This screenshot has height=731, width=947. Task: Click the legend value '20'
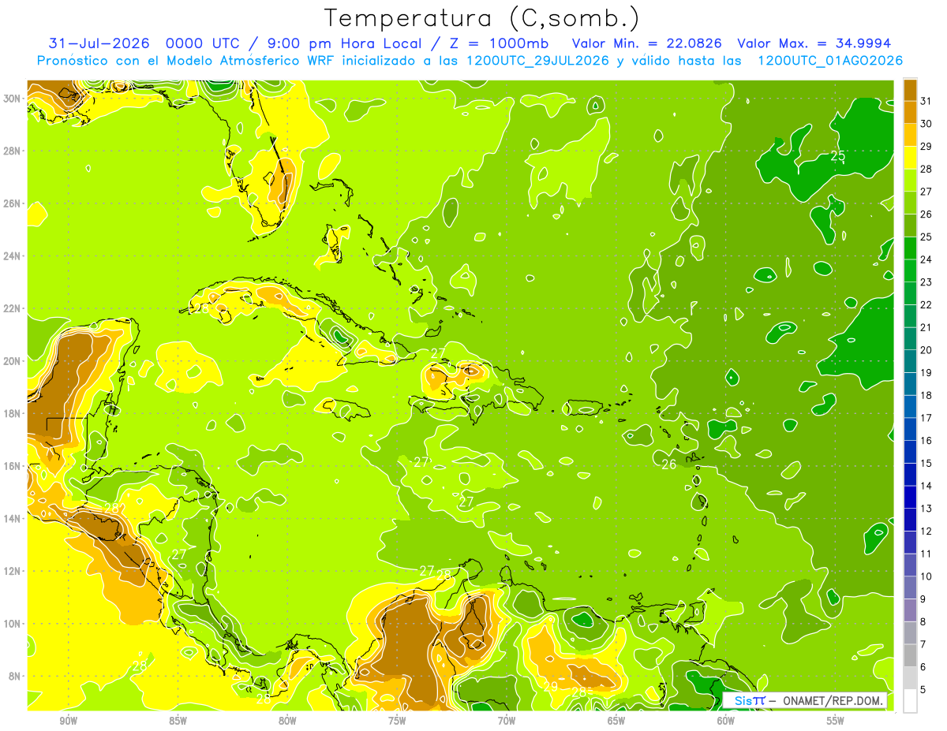pos(926,350)
